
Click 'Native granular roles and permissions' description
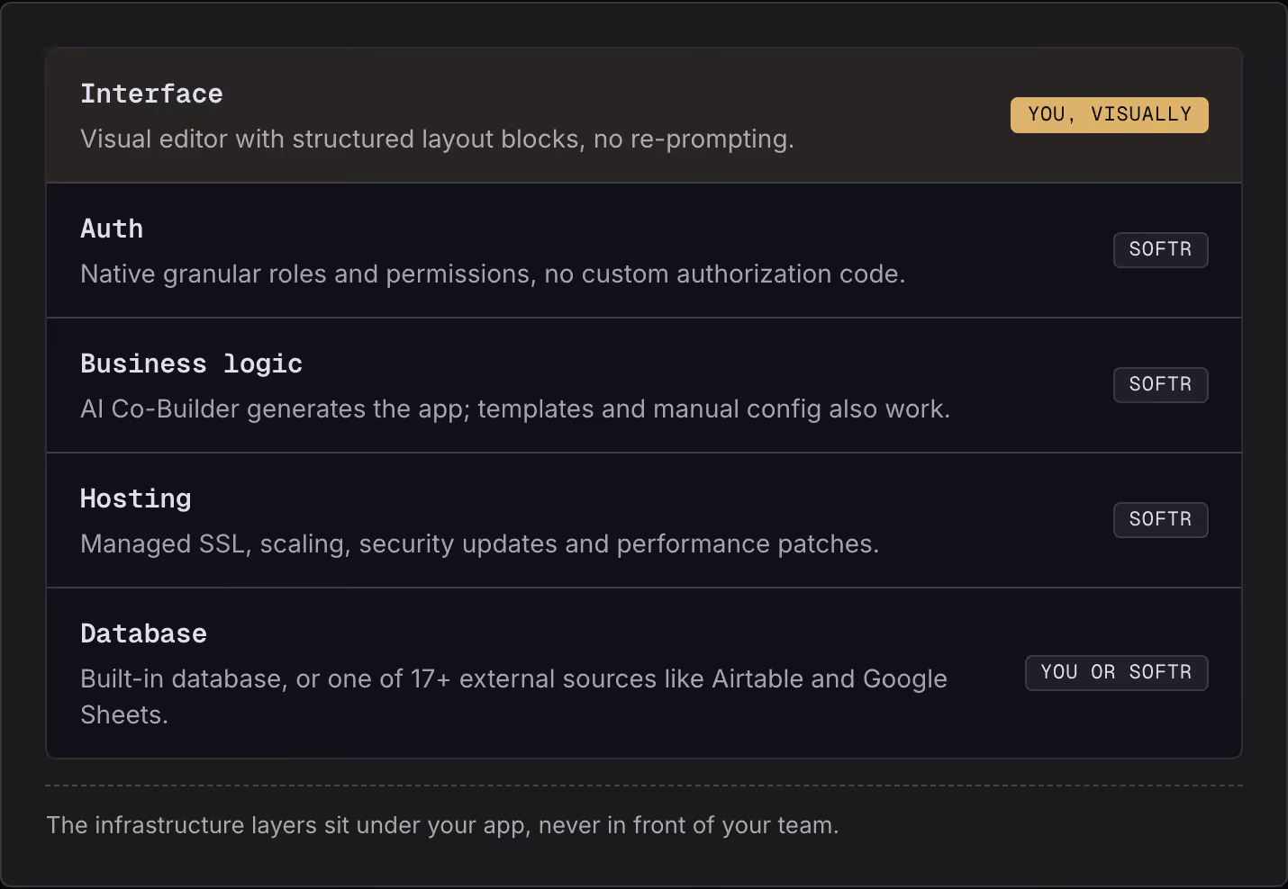click(x=493, y=274)
